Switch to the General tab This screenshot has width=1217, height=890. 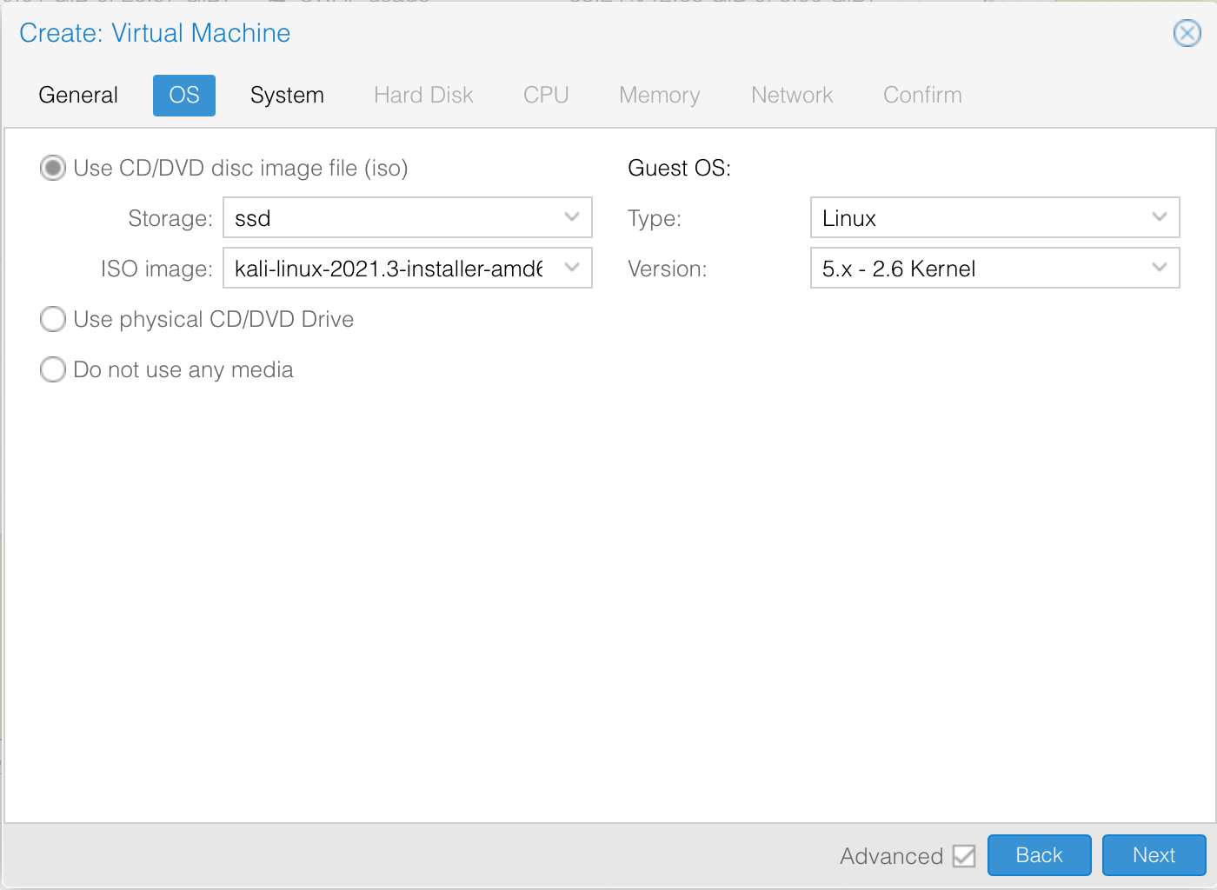(x=78, y=95)
